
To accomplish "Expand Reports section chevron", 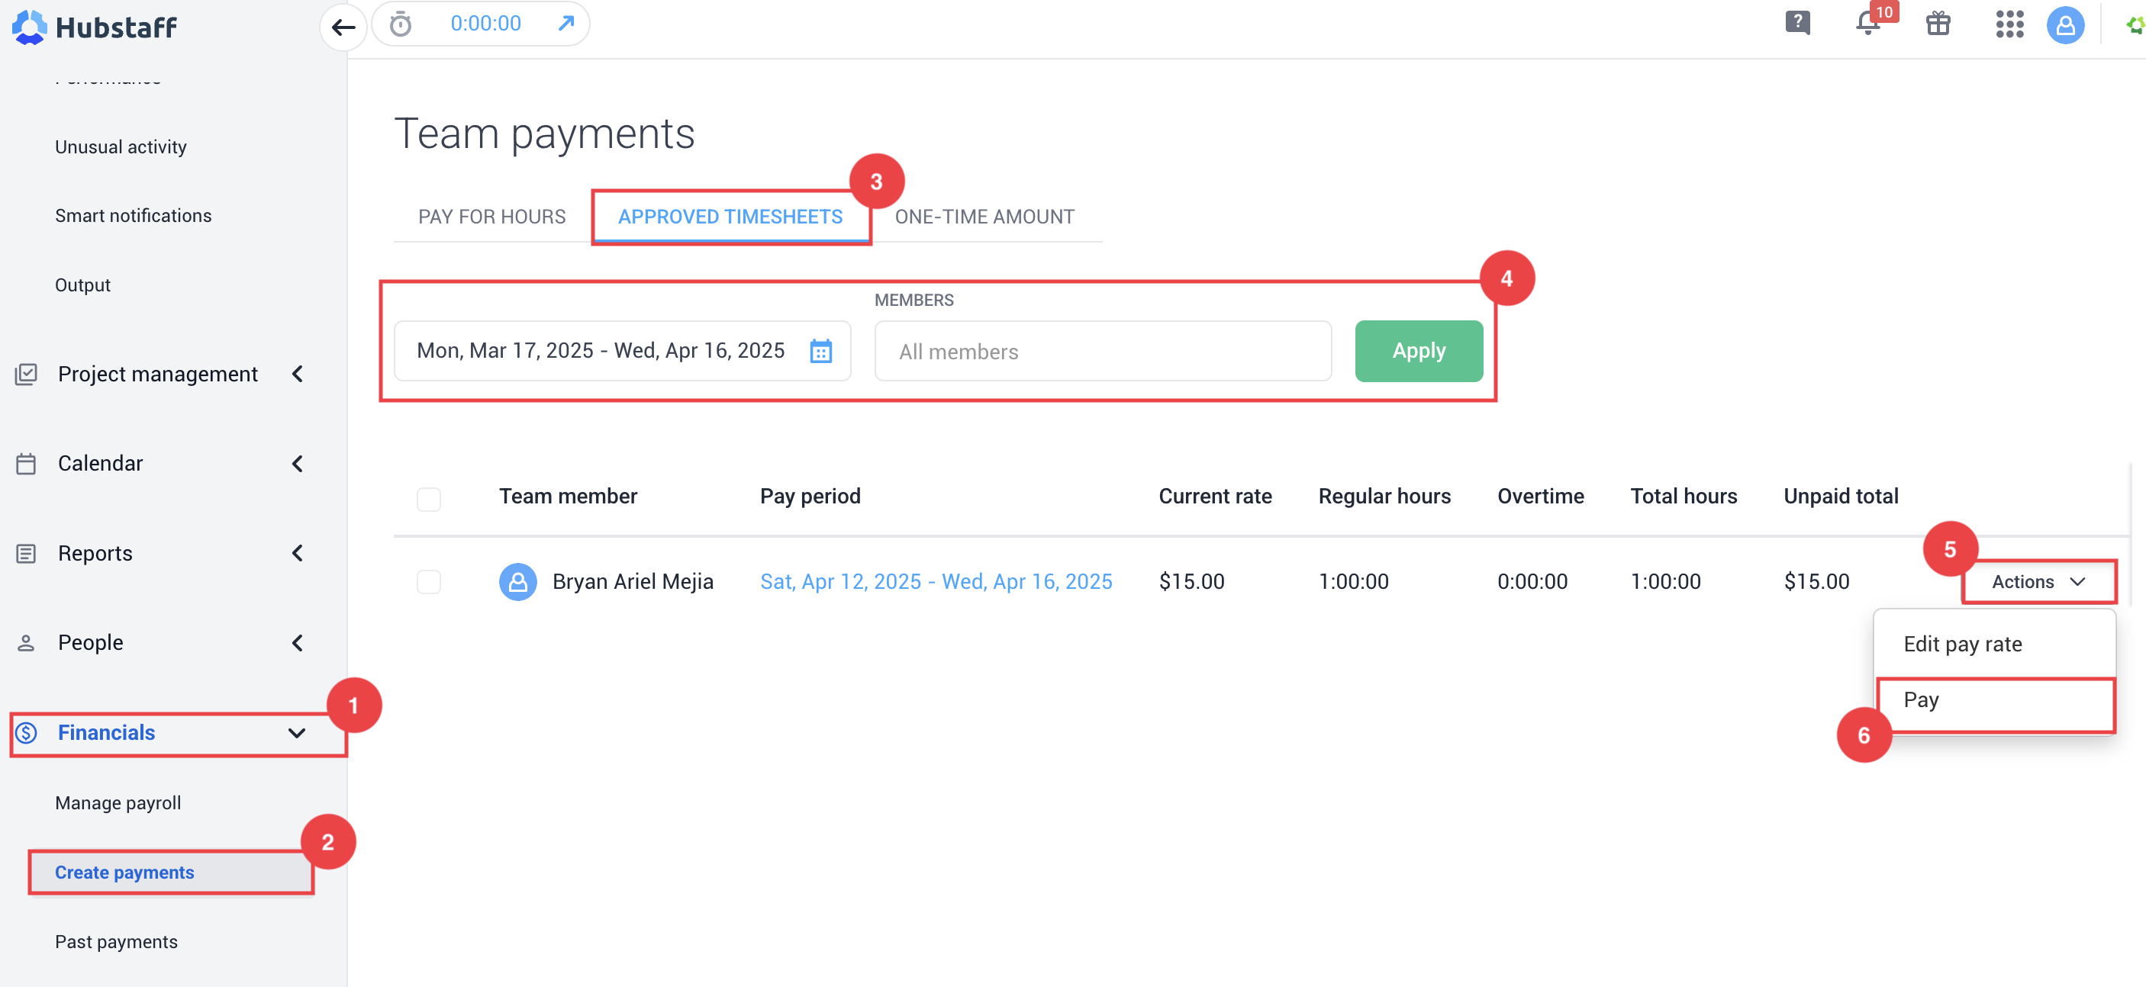I will (x=298, y=553).
